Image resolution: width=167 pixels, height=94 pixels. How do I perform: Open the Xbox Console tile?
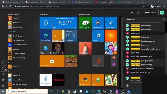85,23
